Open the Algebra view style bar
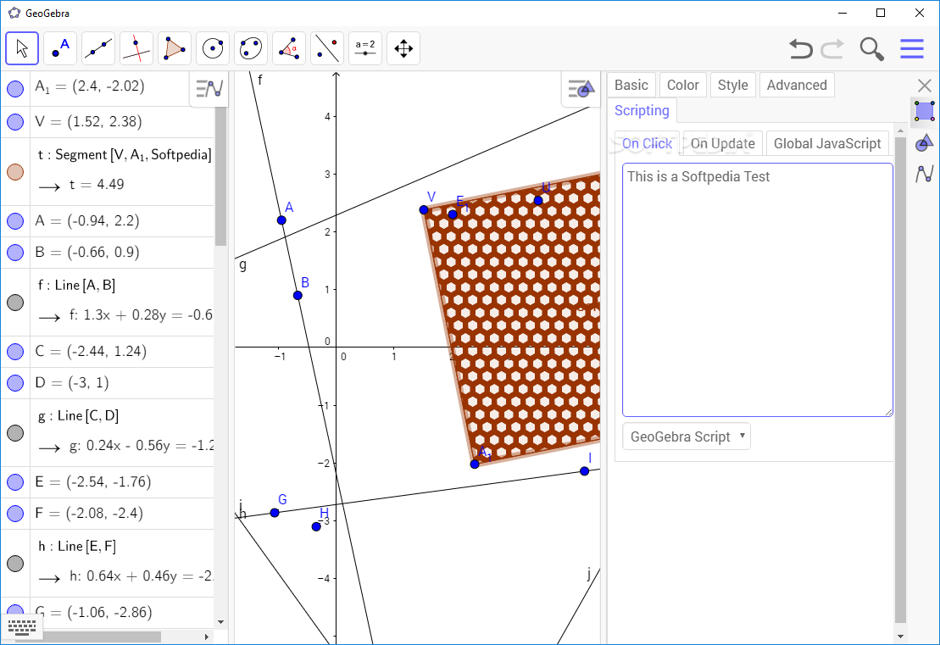Screen dimensions: 940x645 point(209,89)
